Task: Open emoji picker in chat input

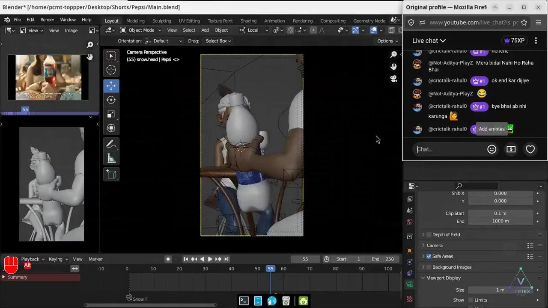Action: click(x=492, y=149)
